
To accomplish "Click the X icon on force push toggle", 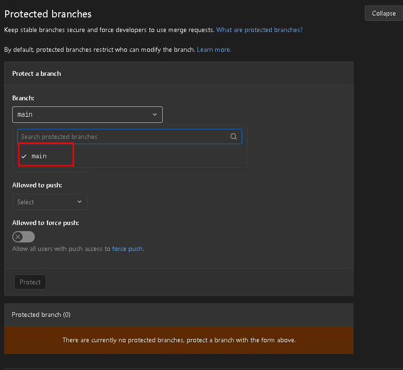I will 18,237.
